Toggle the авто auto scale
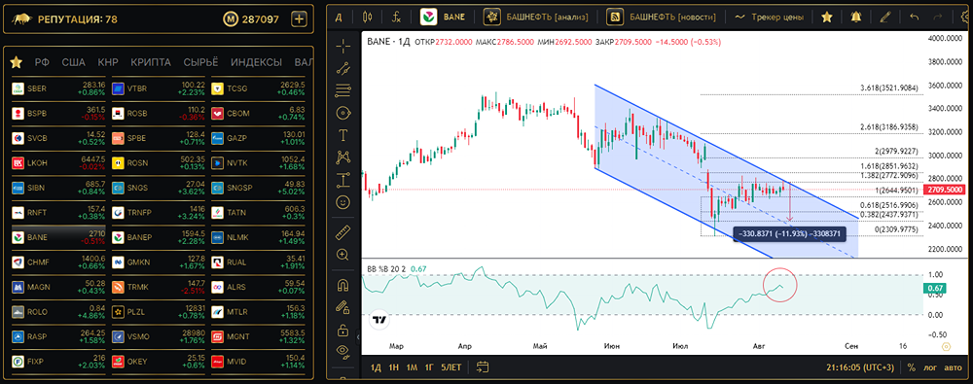The width and height of the screenshot is (973, 384). [953, 367]
